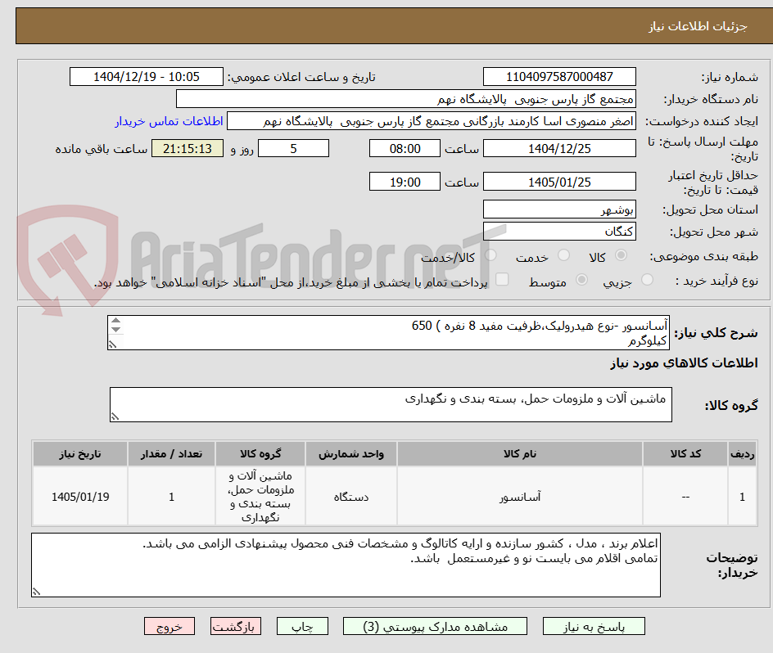
Task: Click the پاسخ به نیاز button
Action: (594, 626)
